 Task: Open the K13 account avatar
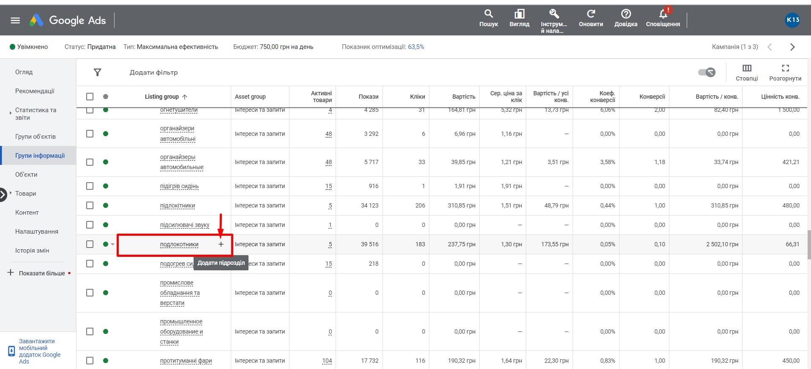pyautogui.click(x=792, y=20)
